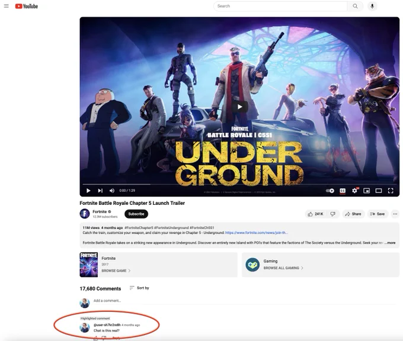Mute the video volume

pos(112,191)
